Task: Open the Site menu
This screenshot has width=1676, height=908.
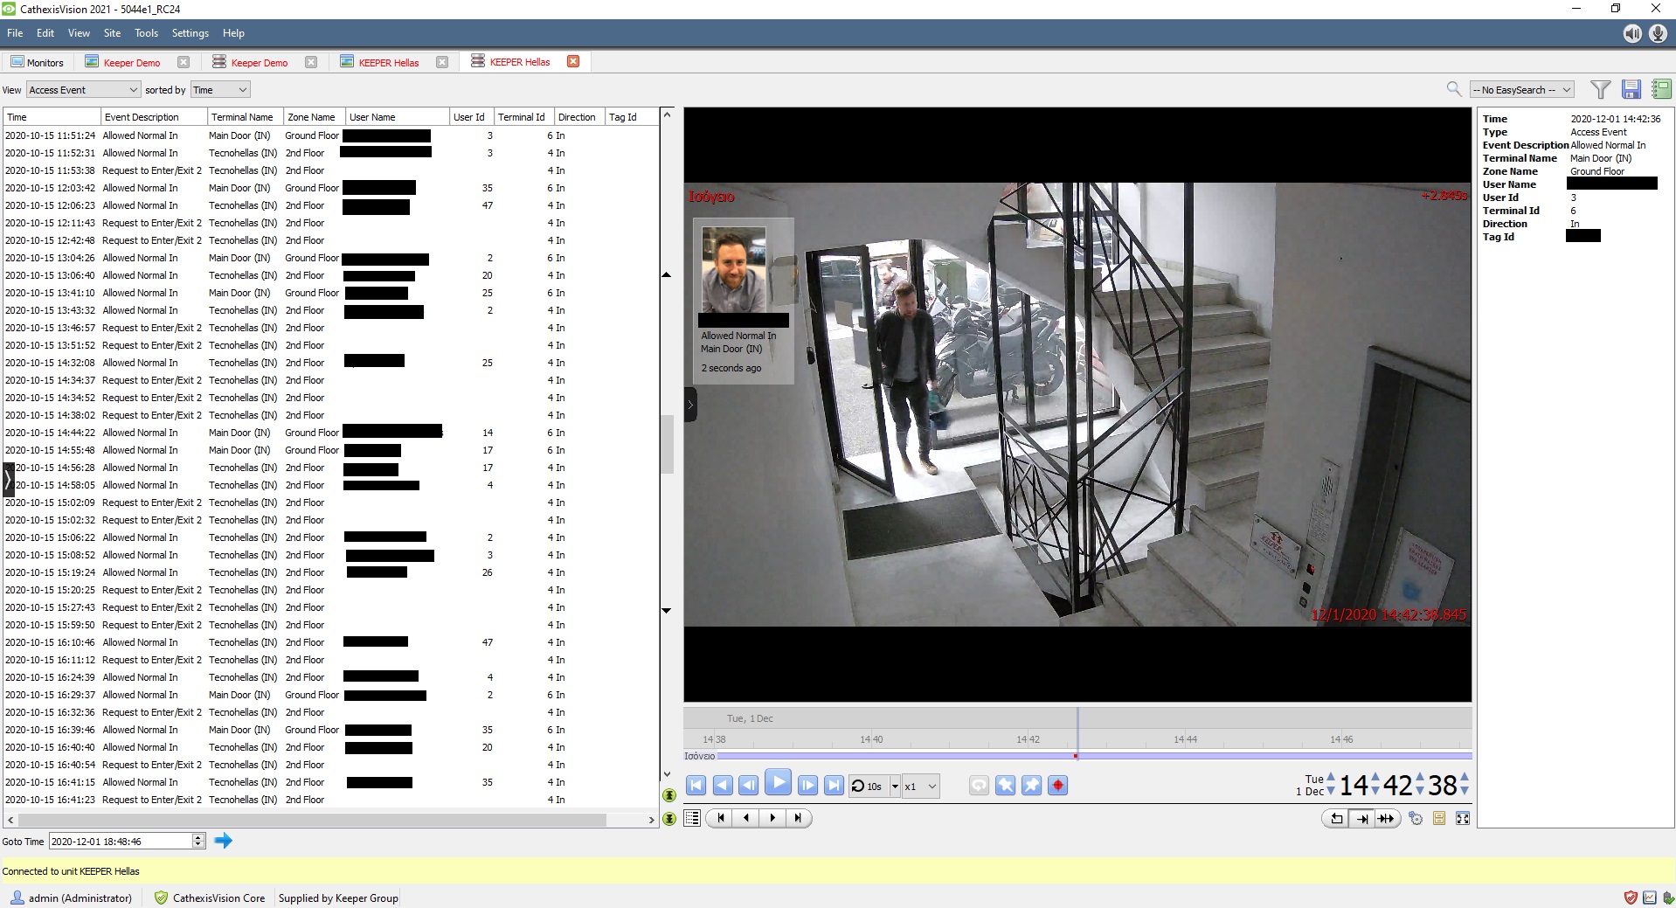Action: (112, 33)
